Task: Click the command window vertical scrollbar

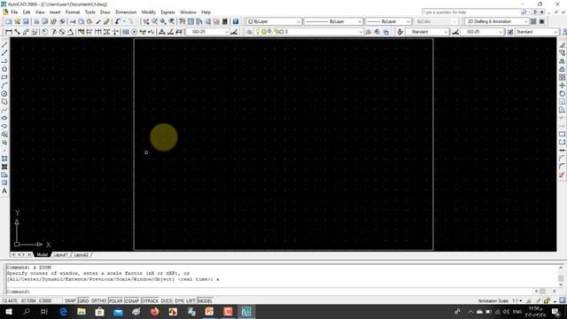Action: click(561, 276)
